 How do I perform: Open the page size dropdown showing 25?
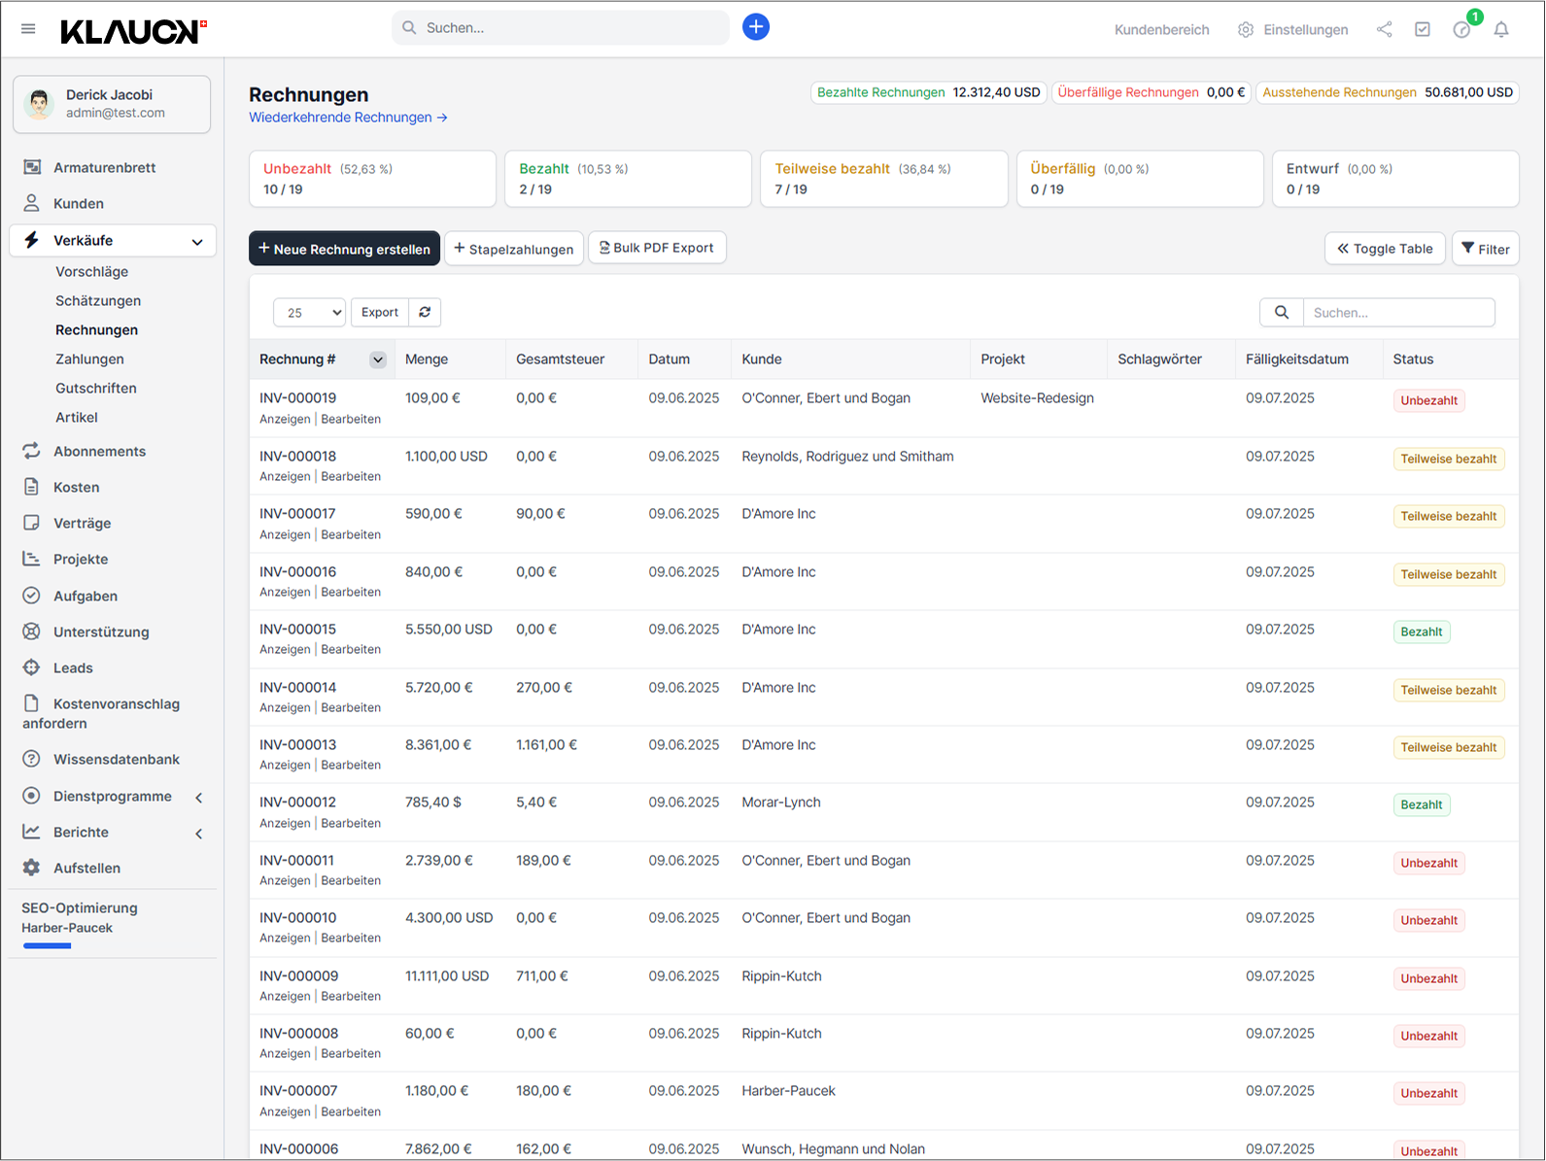(310, 313)
